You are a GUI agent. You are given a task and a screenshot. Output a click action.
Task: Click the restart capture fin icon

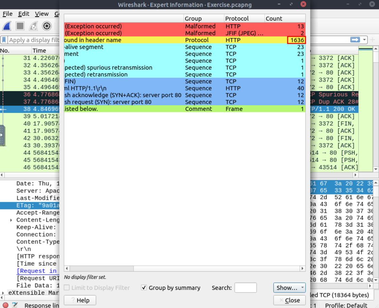[x=33, y=26]
